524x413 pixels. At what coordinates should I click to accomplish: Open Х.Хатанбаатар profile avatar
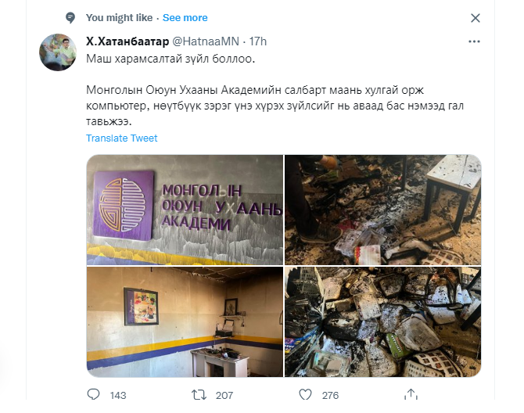click(x=58, y=52)
